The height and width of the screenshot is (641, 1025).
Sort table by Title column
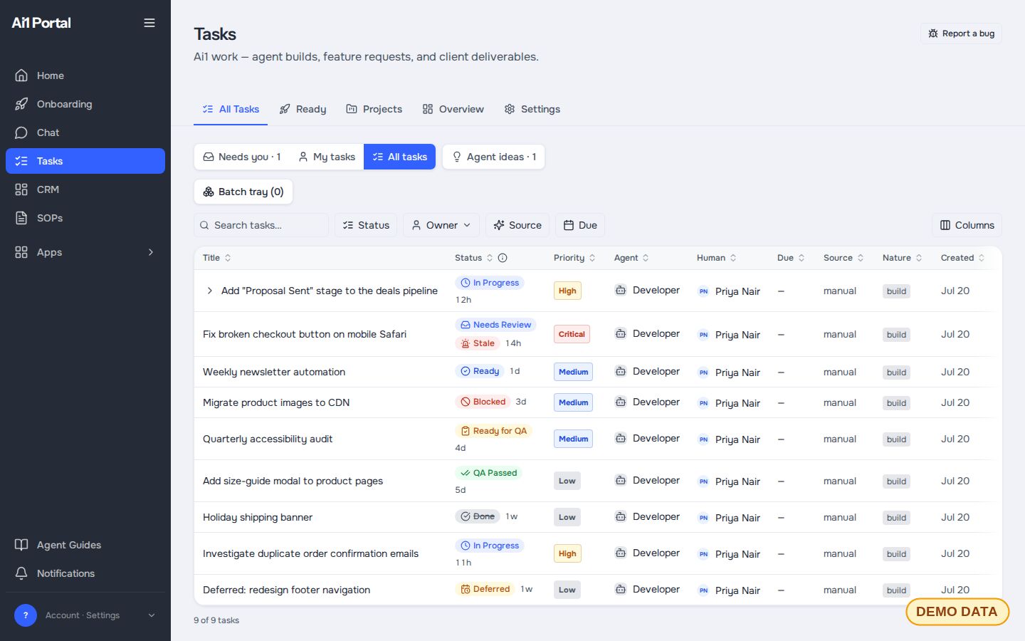point(217,258)
